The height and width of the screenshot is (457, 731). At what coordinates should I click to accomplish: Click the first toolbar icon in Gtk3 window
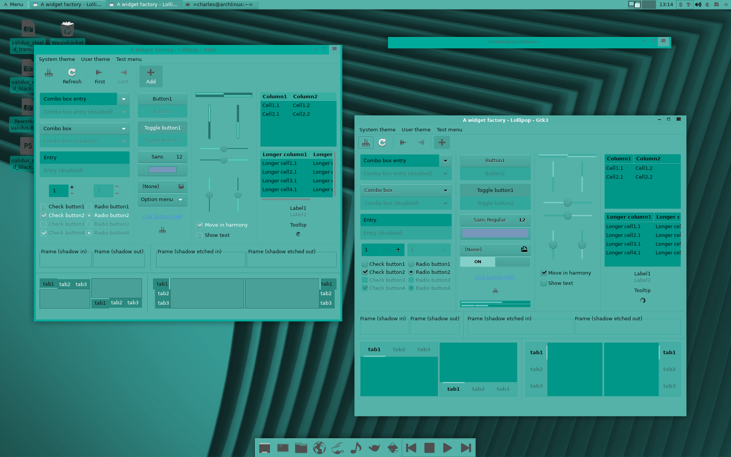[366, 142]
